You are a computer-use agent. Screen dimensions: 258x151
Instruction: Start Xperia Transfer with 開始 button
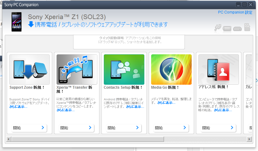(x=76, y=128)
